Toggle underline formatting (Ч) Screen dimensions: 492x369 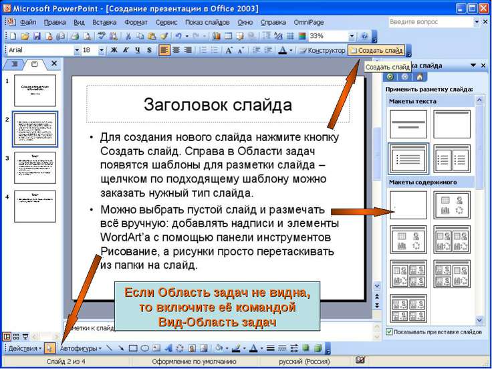[x=138, y=50]
